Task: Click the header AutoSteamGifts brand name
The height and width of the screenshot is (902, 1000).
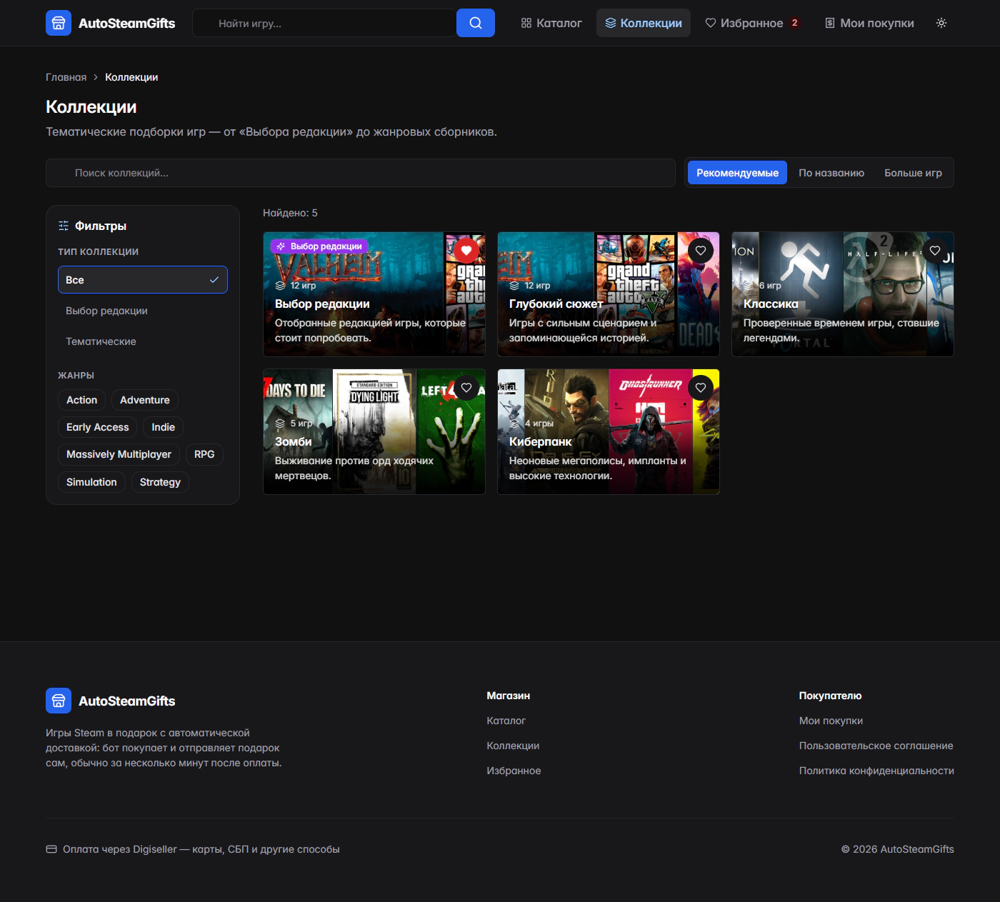Action: [x=126, y=23]
